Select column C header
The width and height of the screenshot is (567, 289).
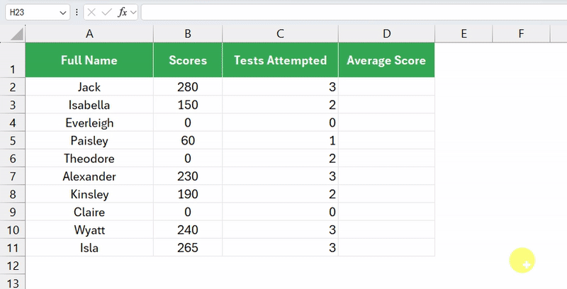(x=280, y=34)
